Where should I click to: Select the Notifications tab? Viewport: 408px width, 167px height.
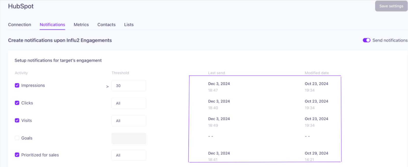pos(52,24)
